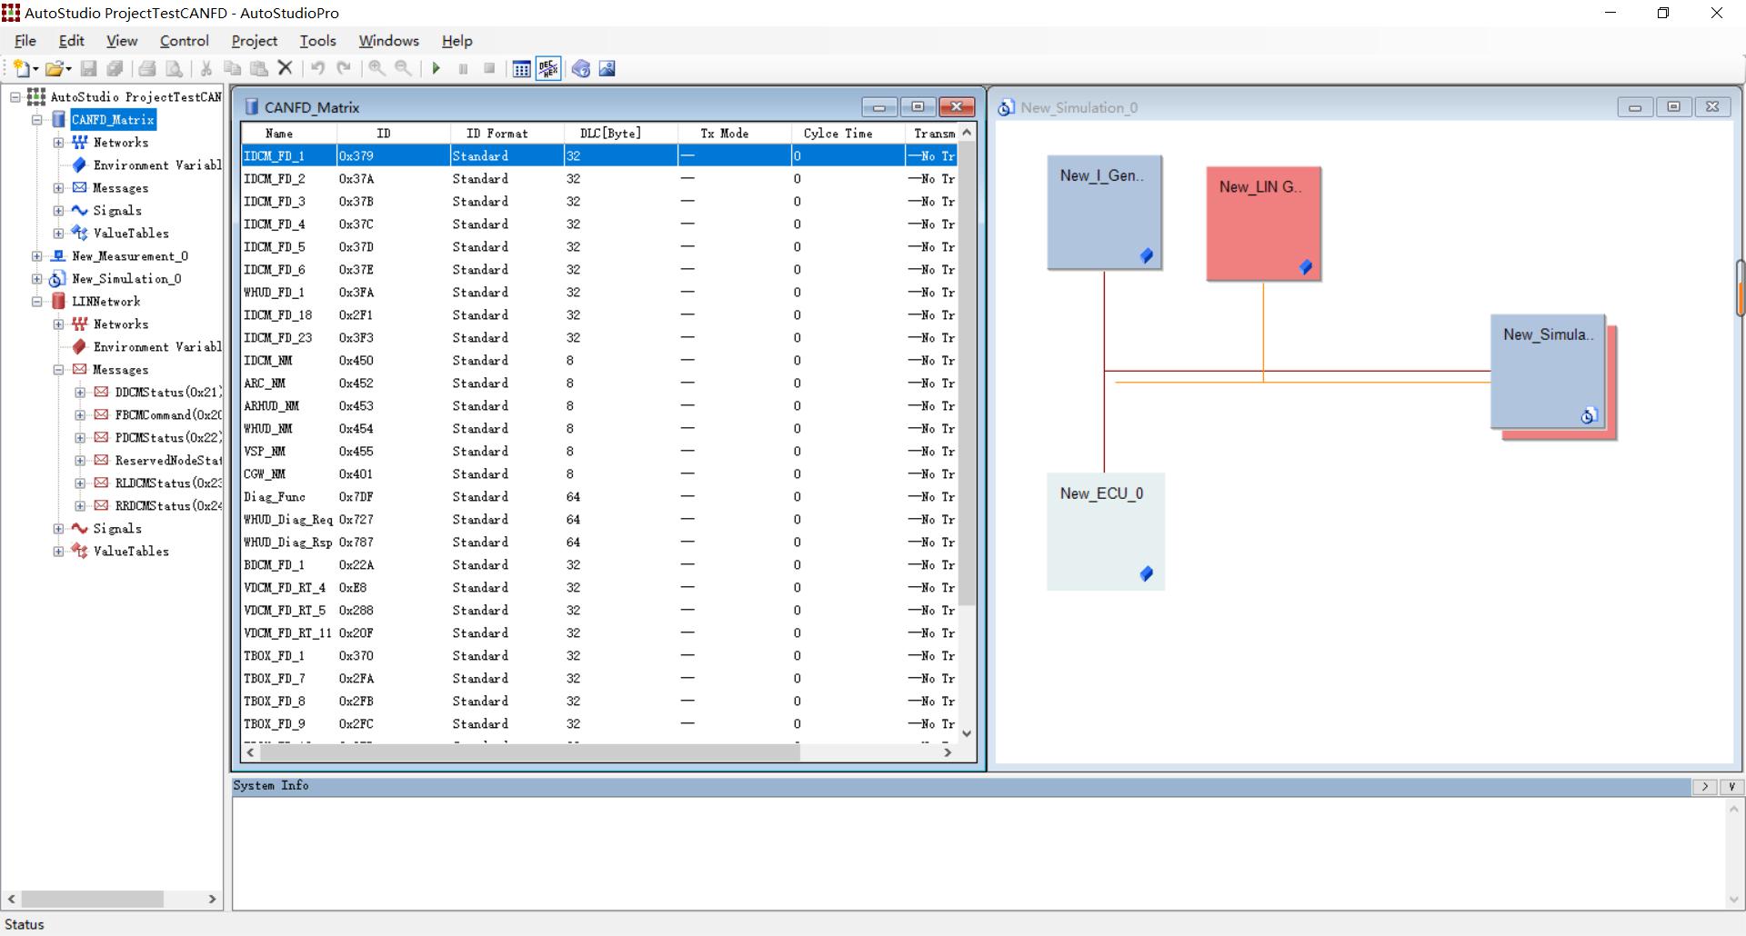Click the Copy toolbar icon
The width and height of the screenshot is (1746, 936).
point(233,68)
